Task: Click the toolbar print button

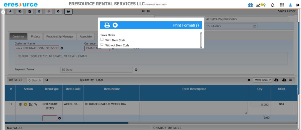Action: pos(68,11)
